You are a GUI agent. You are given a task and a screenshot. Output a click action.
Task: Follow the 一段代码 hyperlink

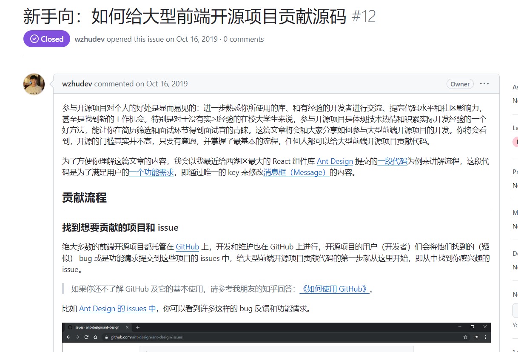pos(393,161)
